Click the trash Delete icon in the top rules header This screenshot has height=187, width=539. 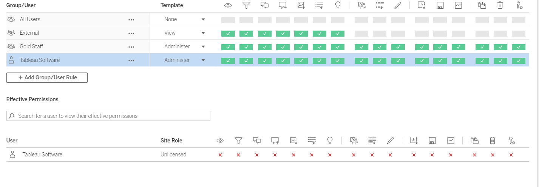[x=500, y=5]
